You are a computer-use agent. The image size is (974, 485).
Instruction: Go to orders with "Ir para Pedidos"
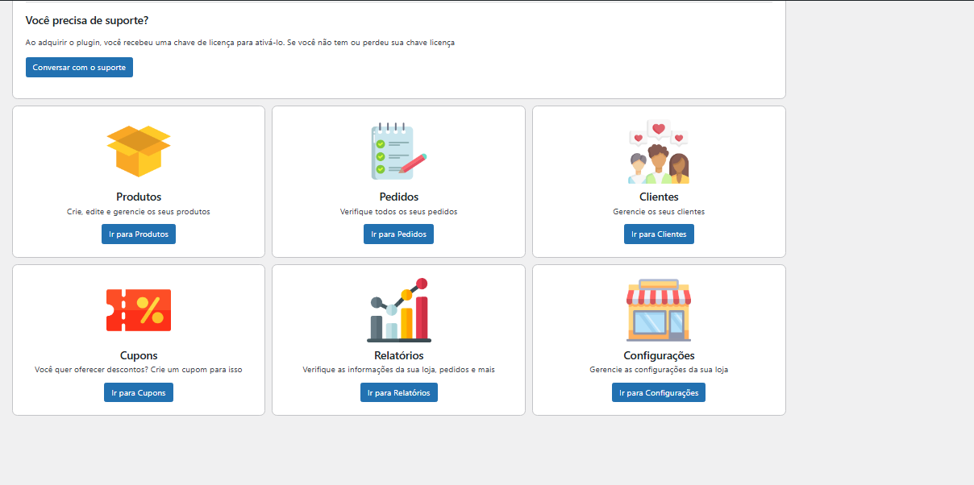(x=398, y=234)
